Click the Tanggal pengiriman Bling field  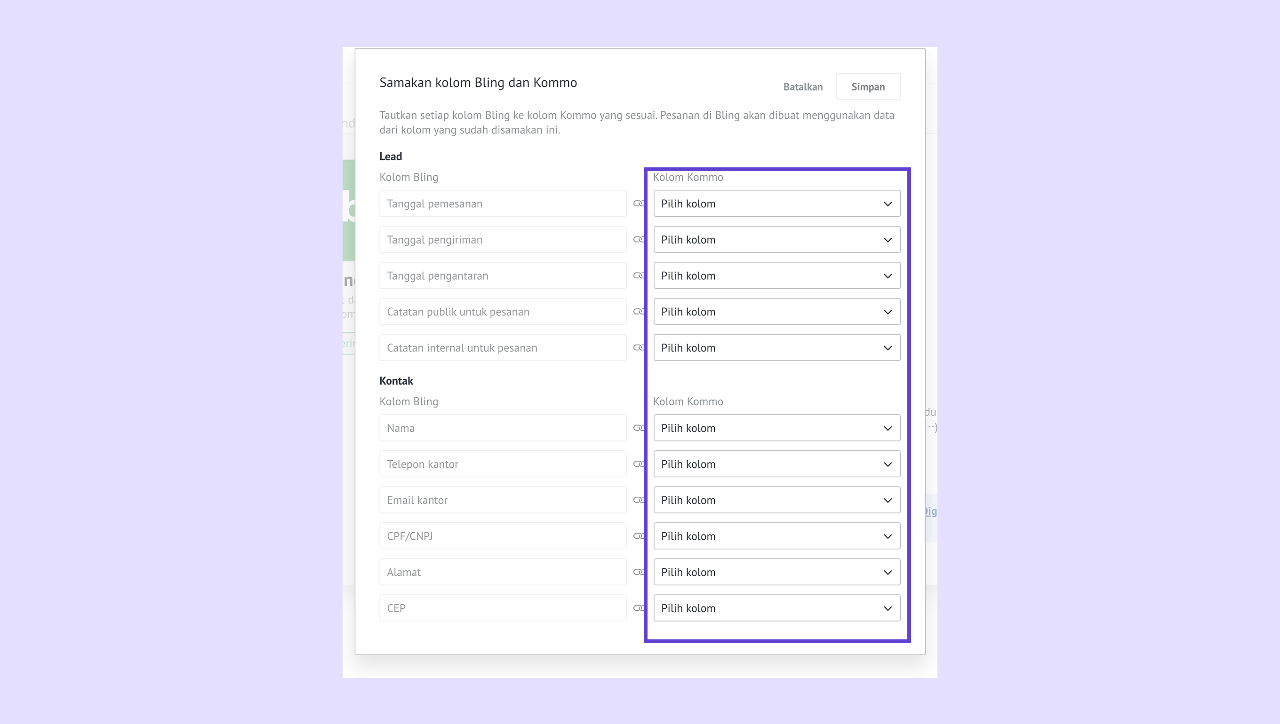502,240
